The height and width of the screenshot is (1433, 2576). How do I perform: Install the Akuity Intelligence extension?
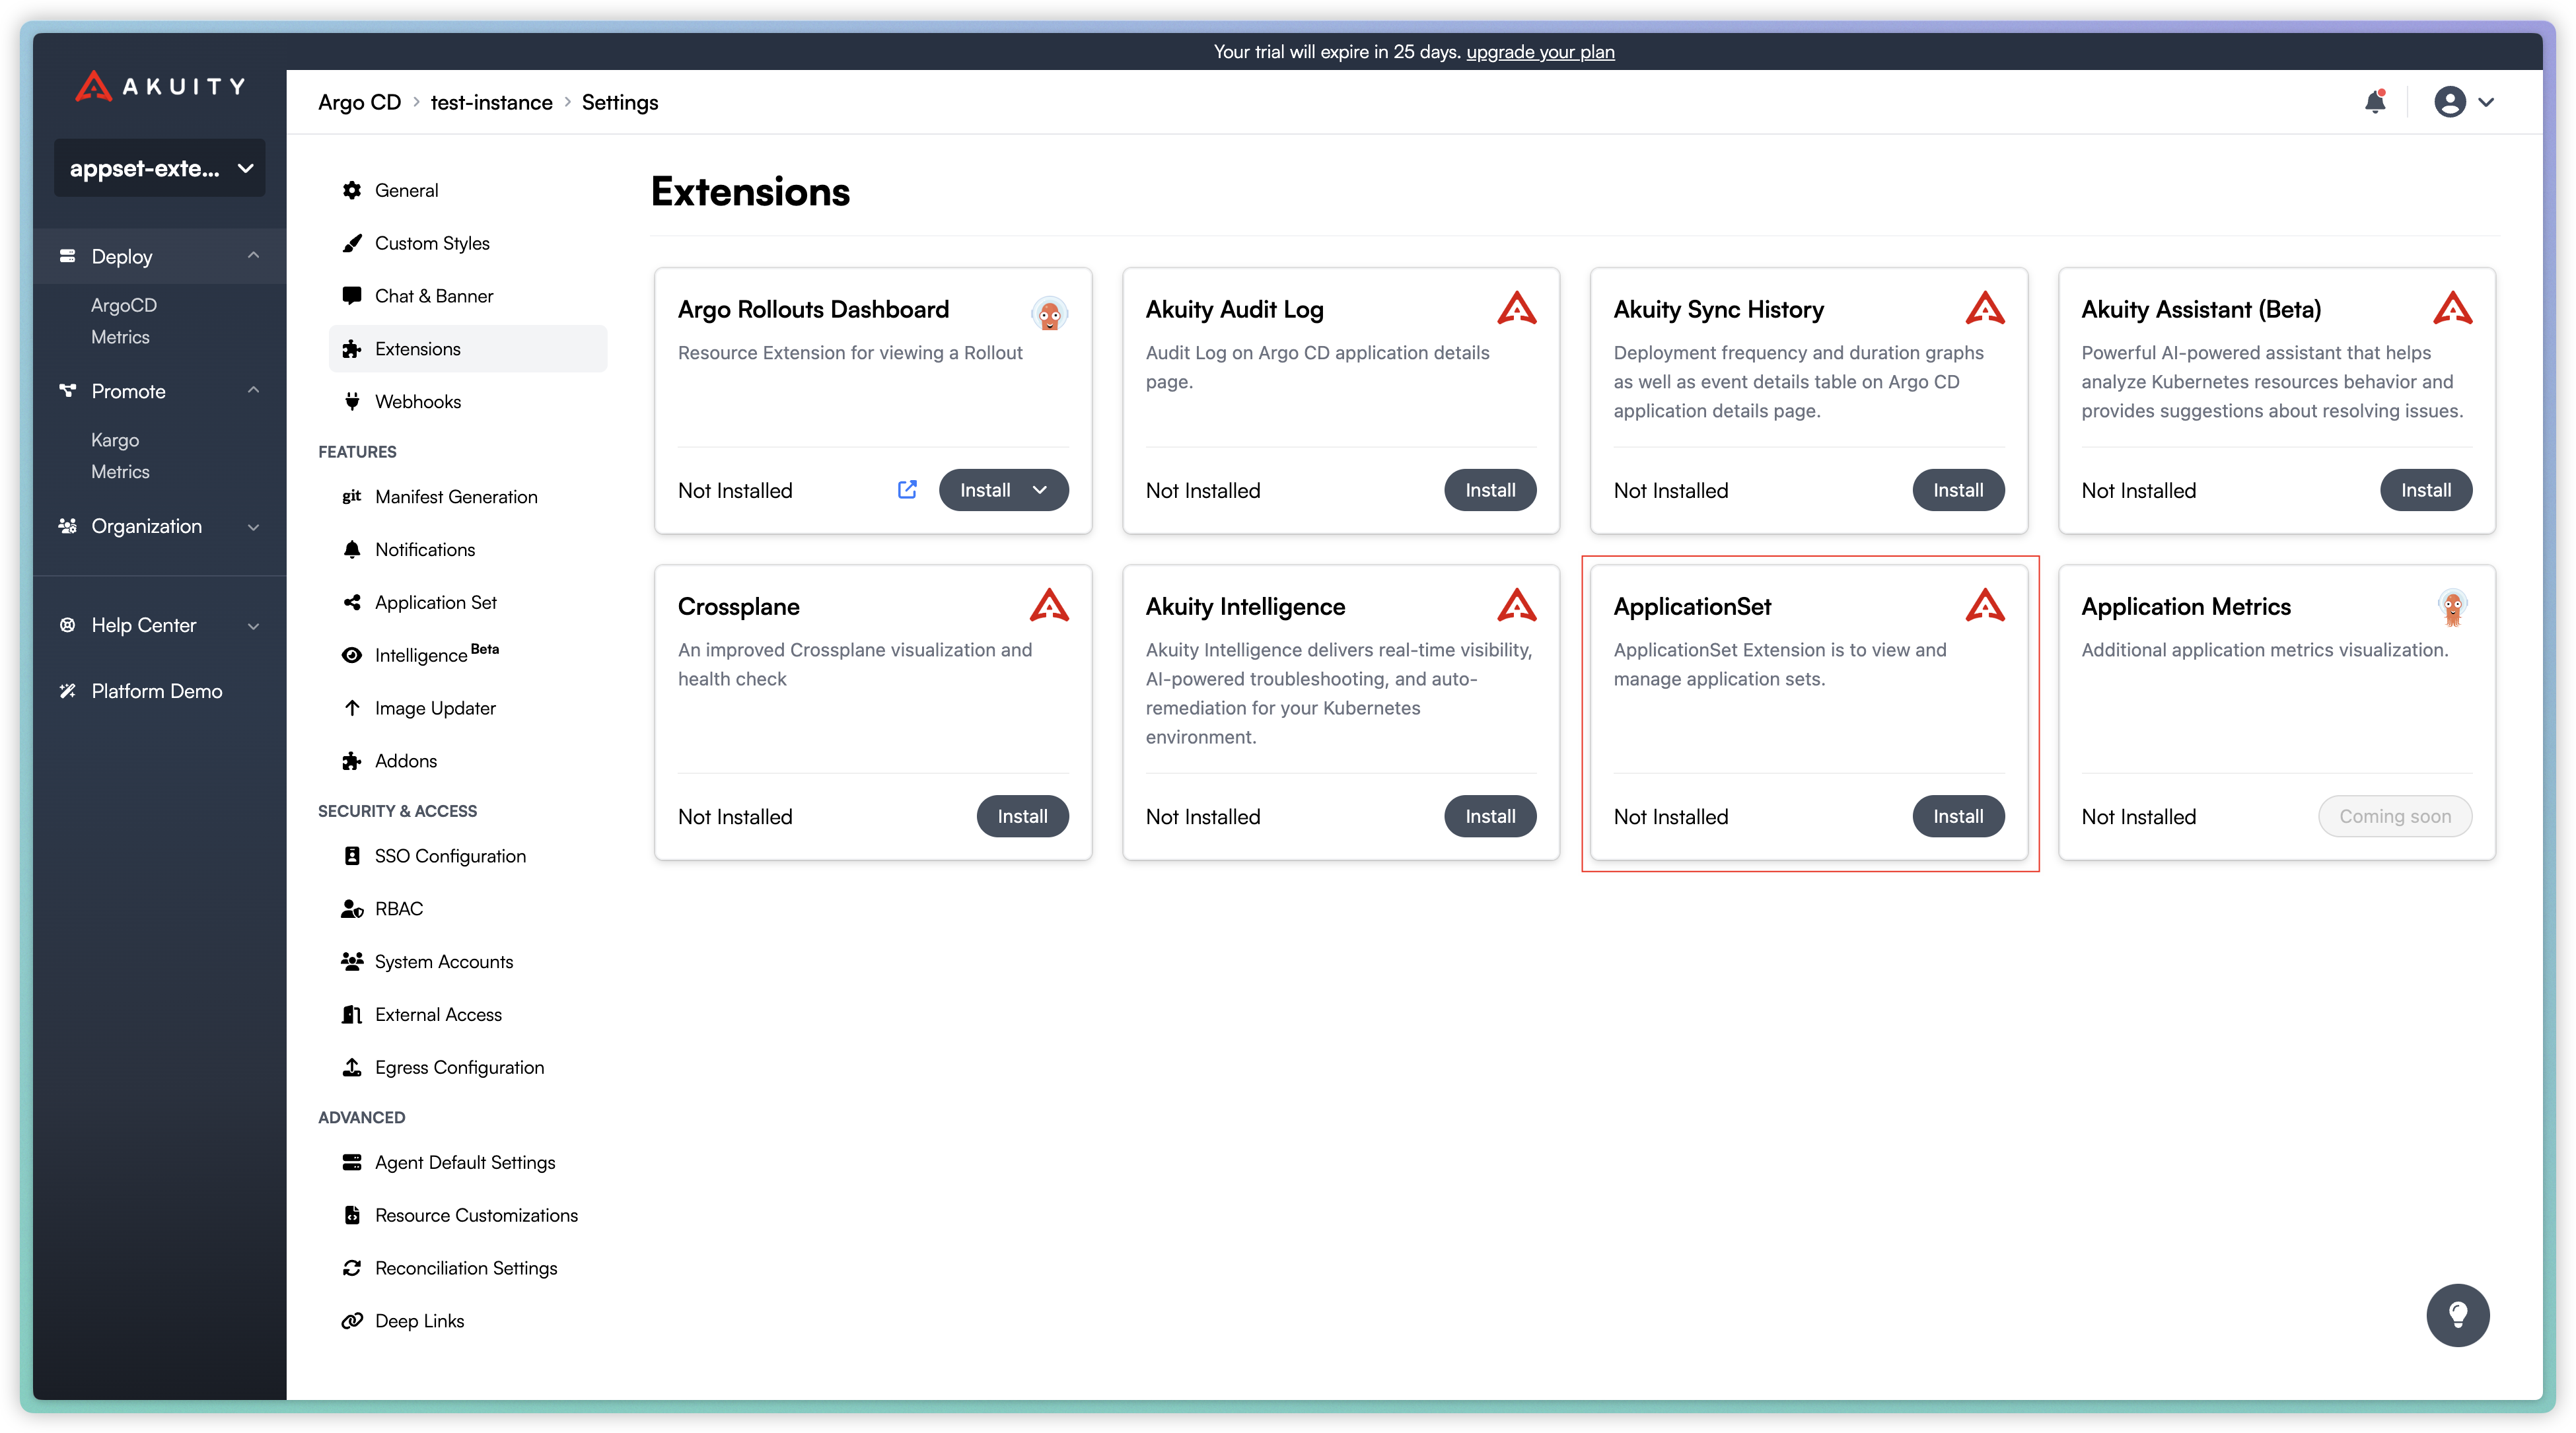[1490, 816]
